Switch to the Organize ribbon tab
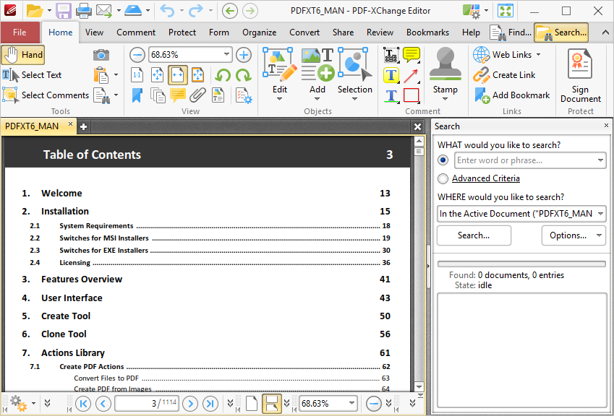Viewport: 614px width, 416px height. tap(259, 32)
